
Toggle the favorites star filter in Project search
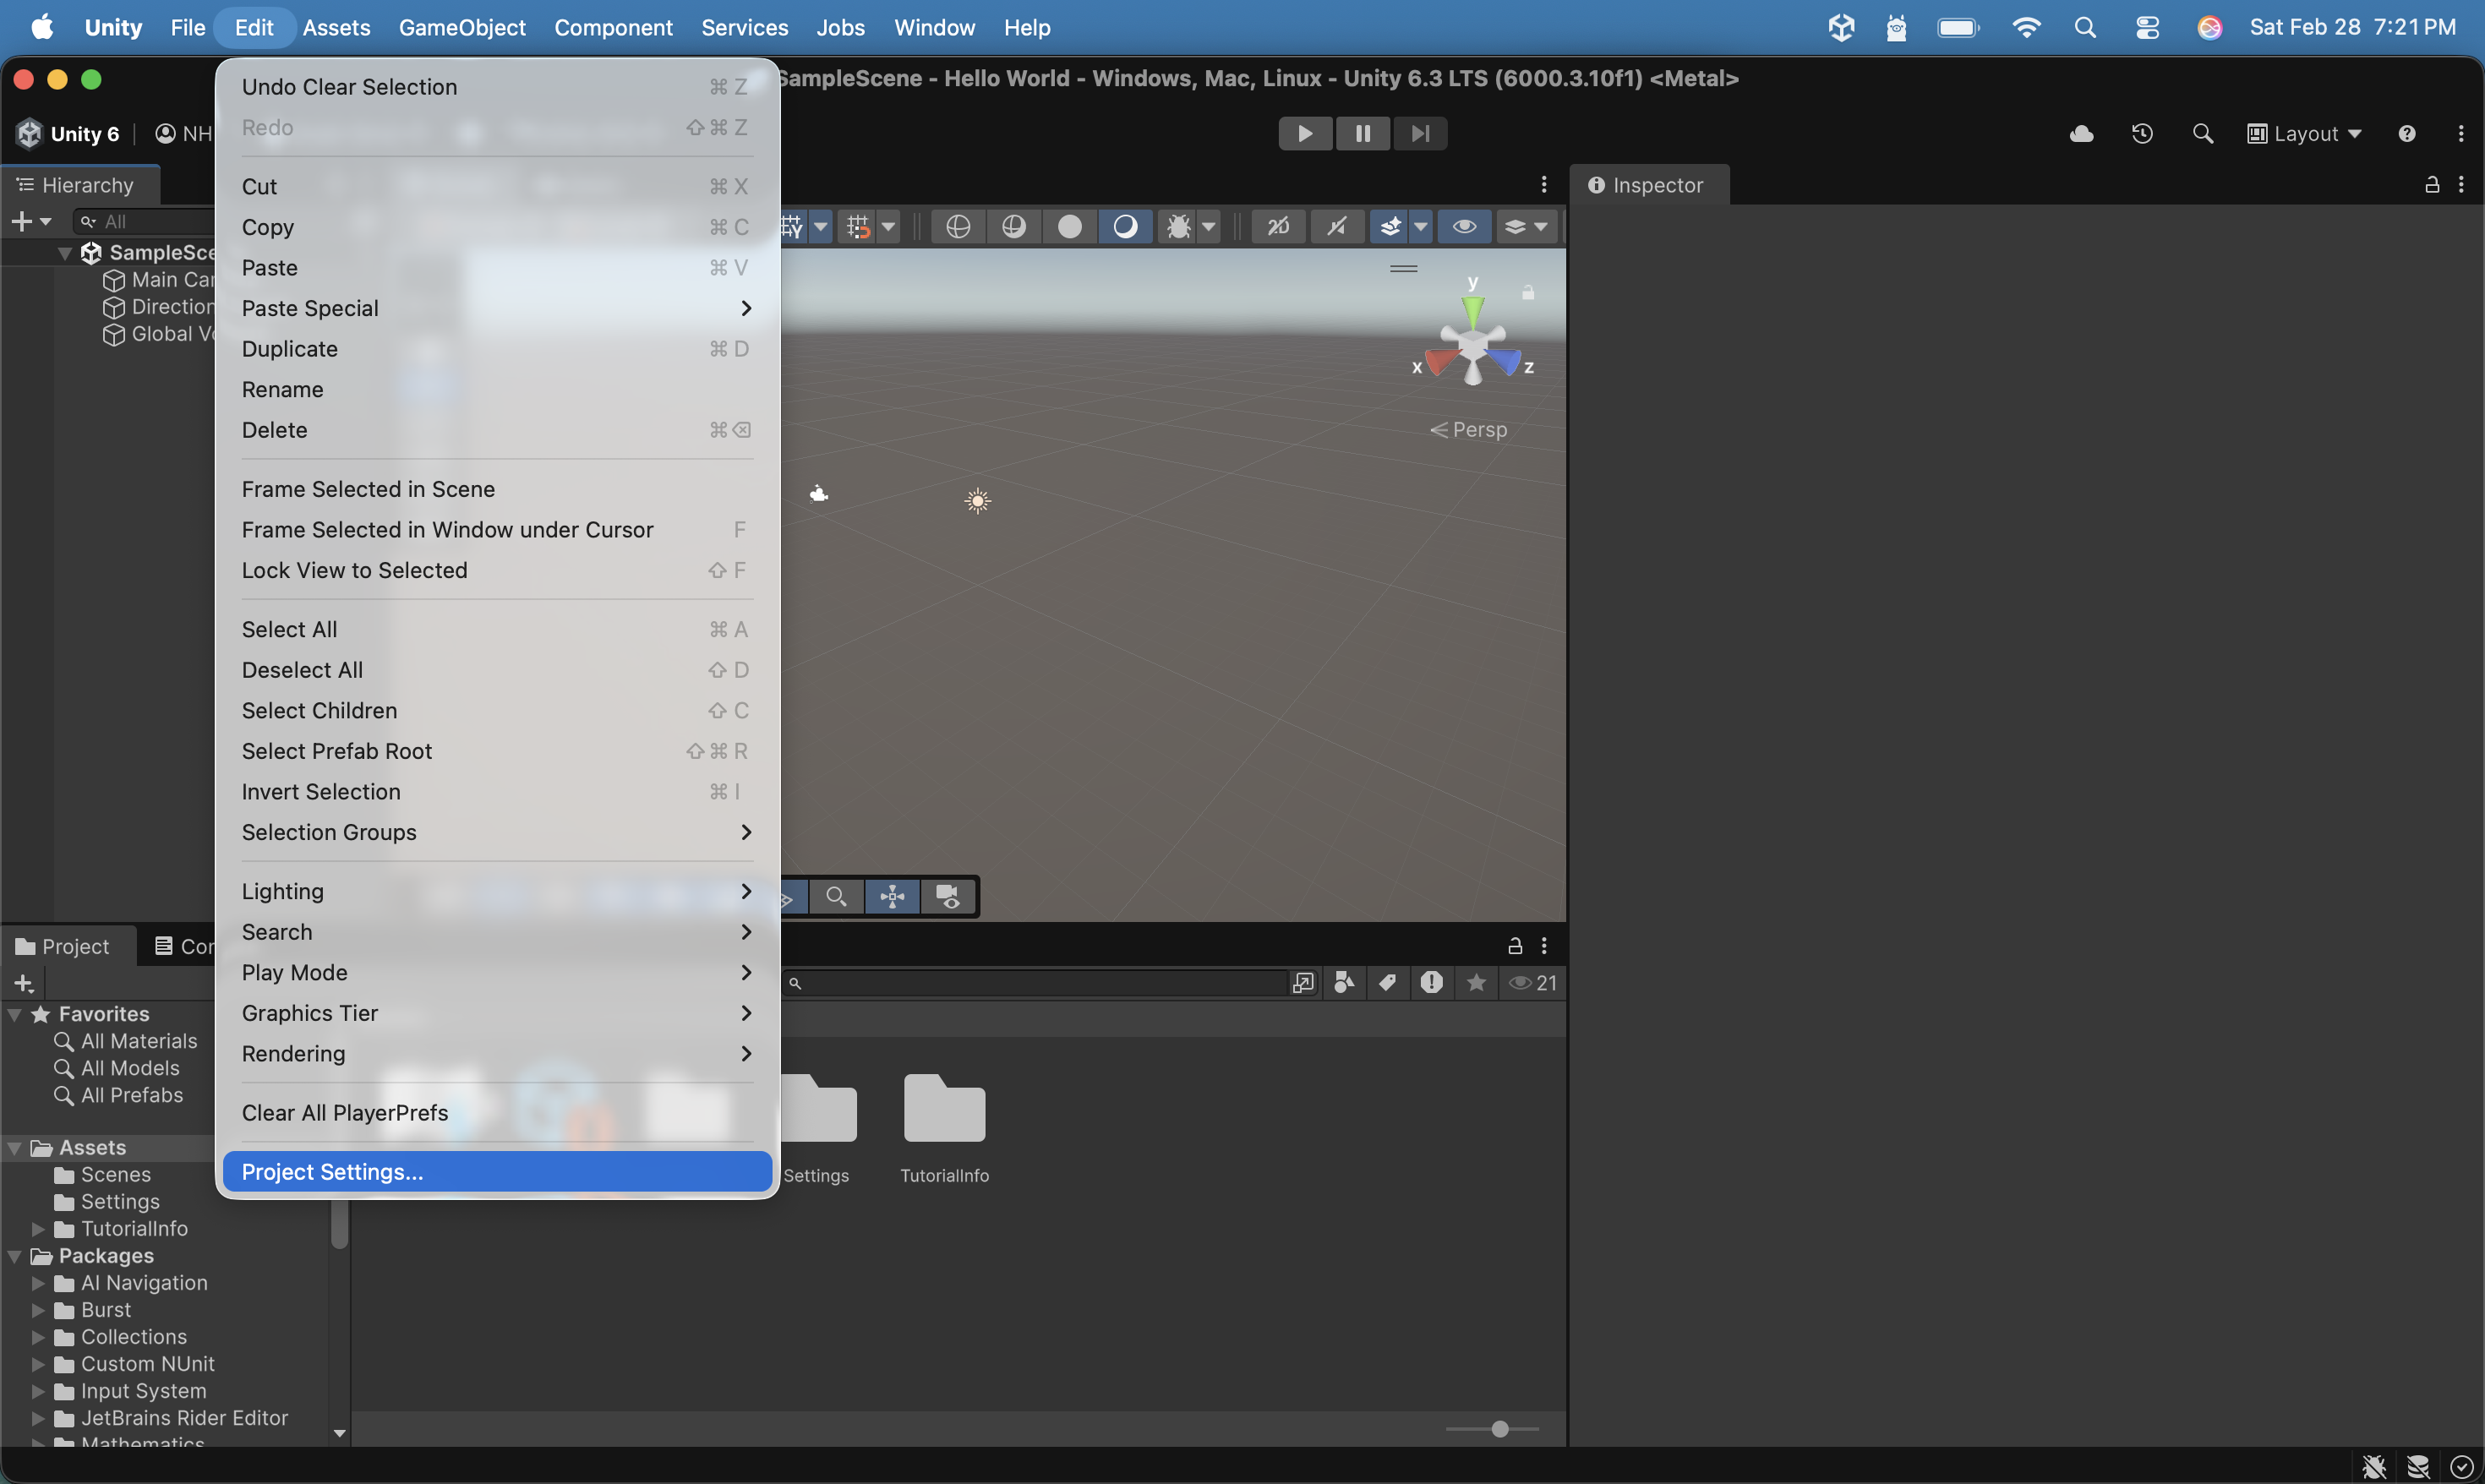[1476, 983]
